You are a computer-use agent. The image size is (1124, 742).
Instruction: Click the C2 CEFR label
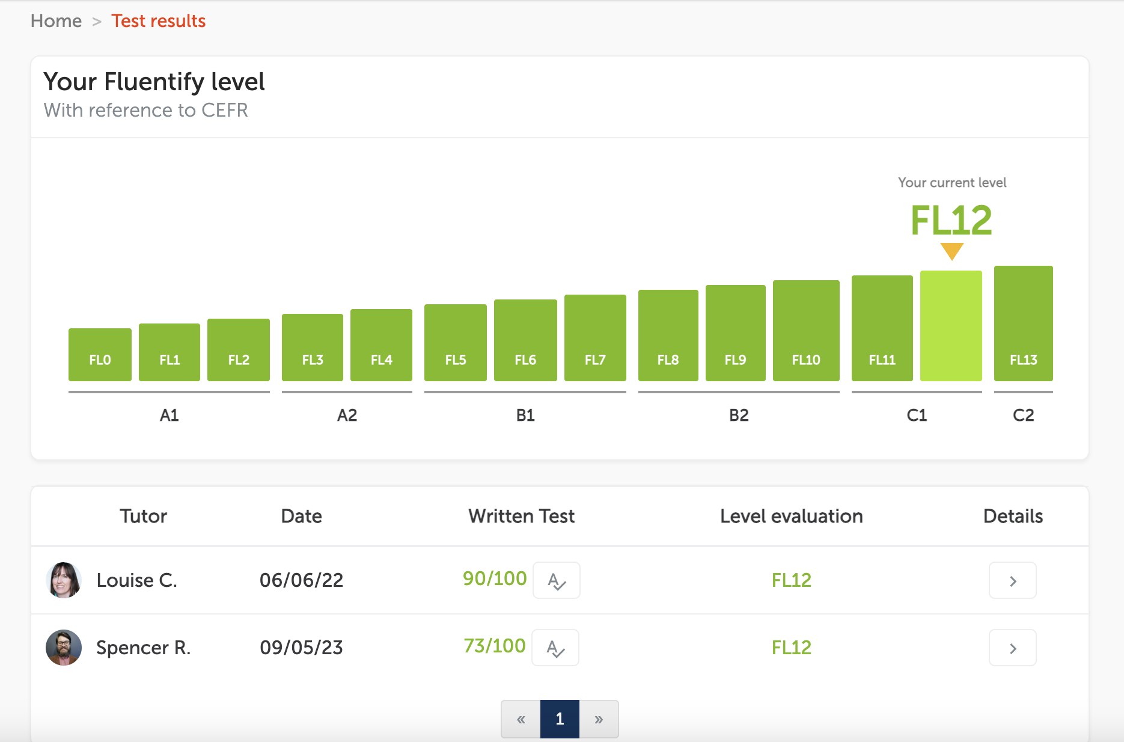1024,415
